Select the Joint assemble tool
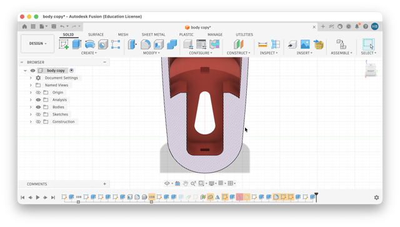This screenshot has width=400, height=227. [x=341, y=44]
